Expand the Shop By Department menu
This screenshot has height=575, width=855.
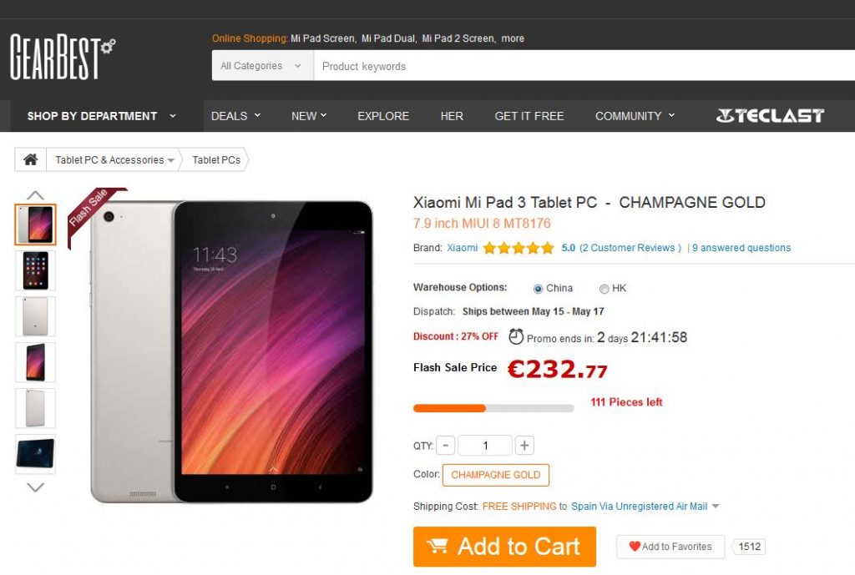coord(101,116)
